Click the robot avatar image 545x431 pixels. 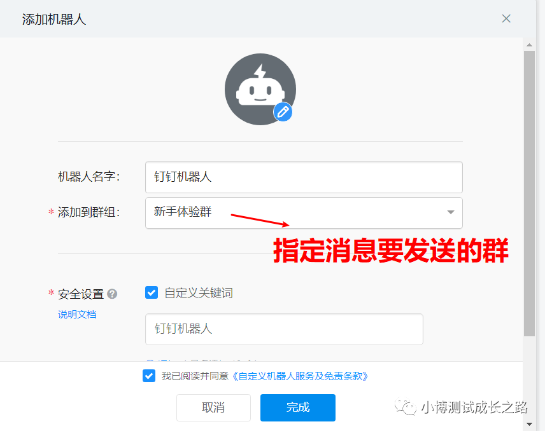point(260,89)
